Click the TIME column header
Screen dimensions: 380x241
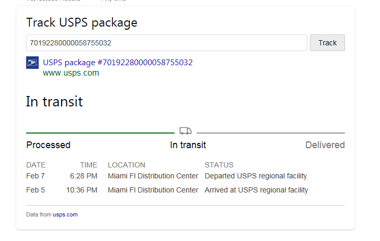pos(88,165)
